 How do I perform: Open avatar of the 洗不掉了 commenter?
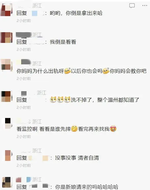pyautogui.click(x=7, y=96)
